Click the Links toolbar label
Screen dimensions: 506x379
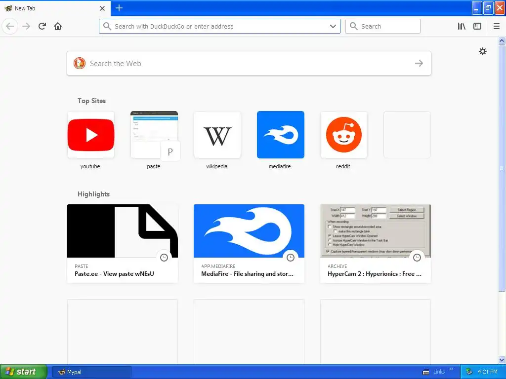tap(439, 372)
